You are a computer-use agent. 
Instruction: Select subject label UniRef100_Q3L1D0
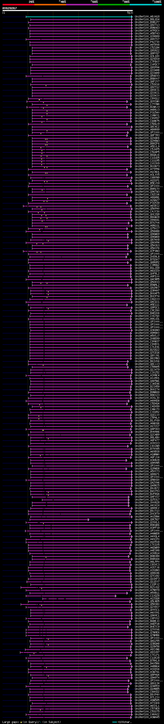147,56
